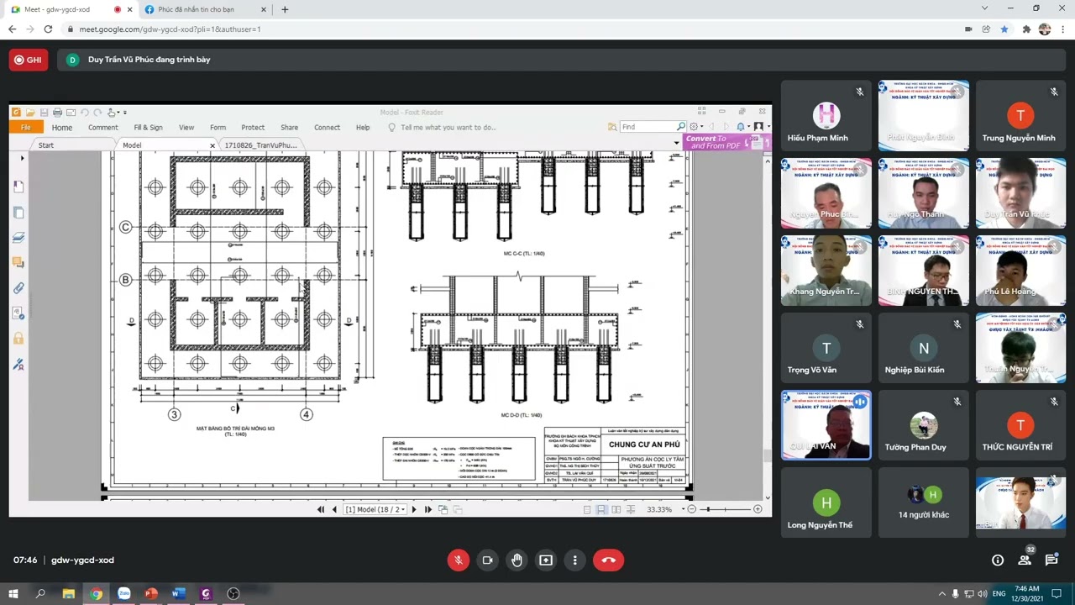Open PowerPoint from the taskbar
This screenshot has width=1075, height=605.
tap(151, 594)
